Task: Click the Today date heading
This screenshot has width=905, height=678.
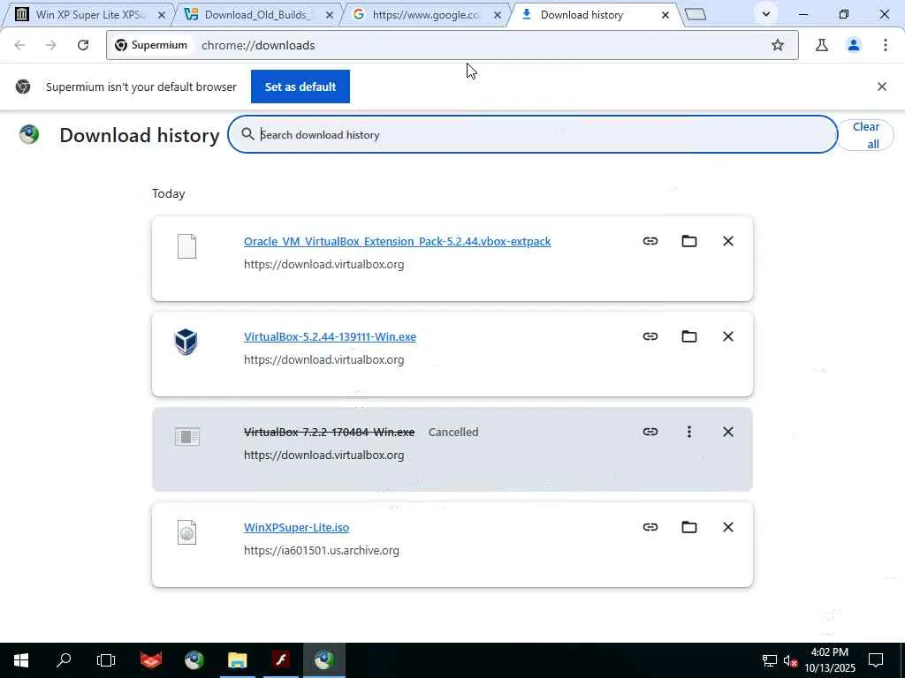Action: (x=168, y=193)
